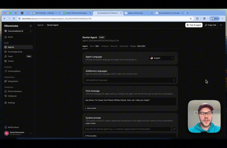This screenshot has width=227, height=148.
Task: Switch to DLM Holdings Calendar browser tab
Action: point(46,13)
